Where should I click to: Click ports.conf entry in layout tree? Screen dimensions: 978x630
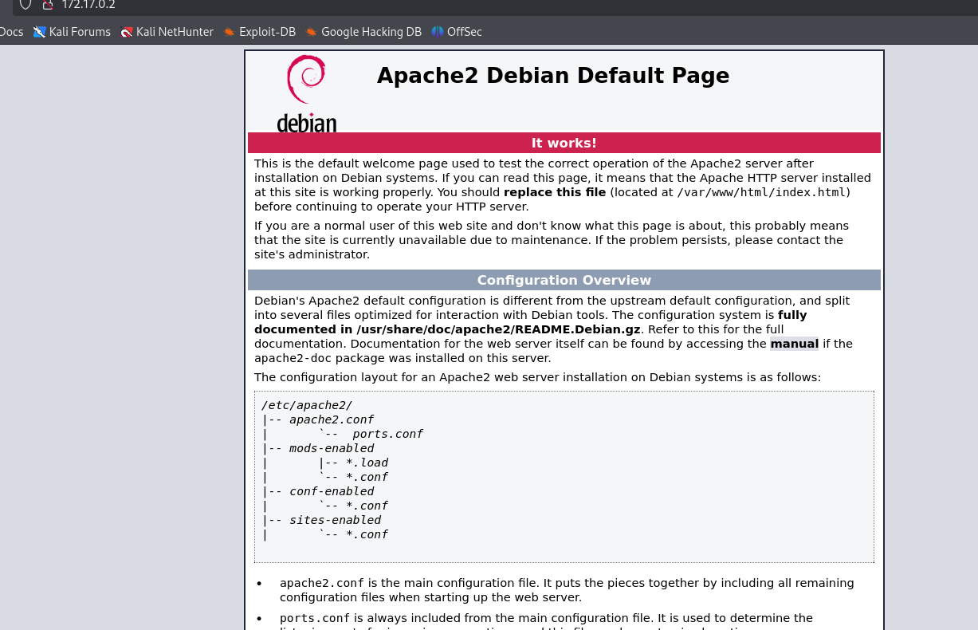click(387, 434)
